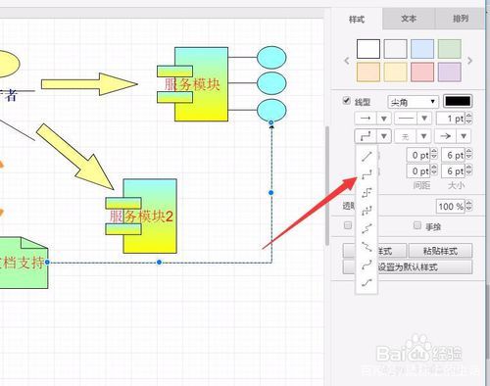
Task: Toggle the 手绘 sketch checkbox
Action: tap(417, 225)
